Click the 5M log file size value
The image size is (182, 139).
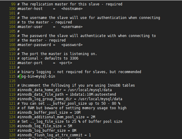coord(70,126)
